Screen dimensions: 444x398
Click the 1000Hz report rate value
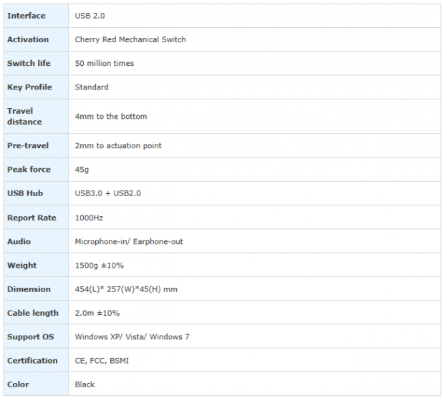[90, 218]
